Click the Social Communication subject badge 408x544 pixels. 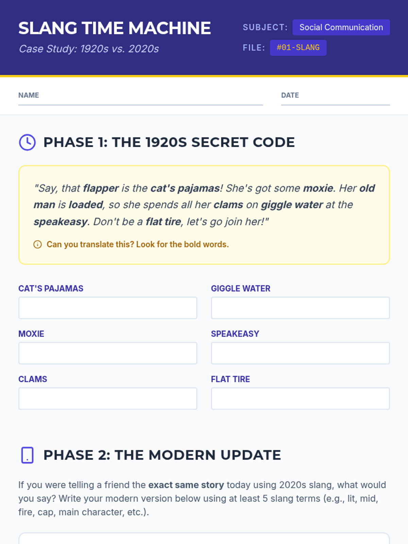tap(341, 28)
